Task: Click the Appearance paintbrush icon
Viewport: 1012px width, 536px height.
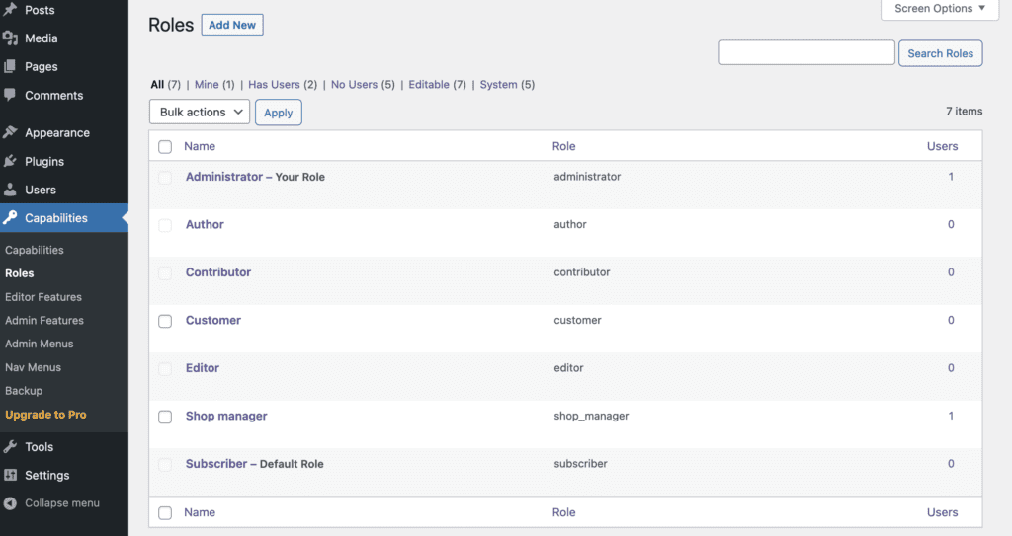Action: (10, 132)
